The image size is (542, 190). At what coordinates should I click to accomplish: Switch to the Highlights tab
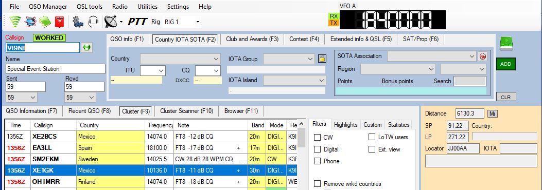[346, 125]
